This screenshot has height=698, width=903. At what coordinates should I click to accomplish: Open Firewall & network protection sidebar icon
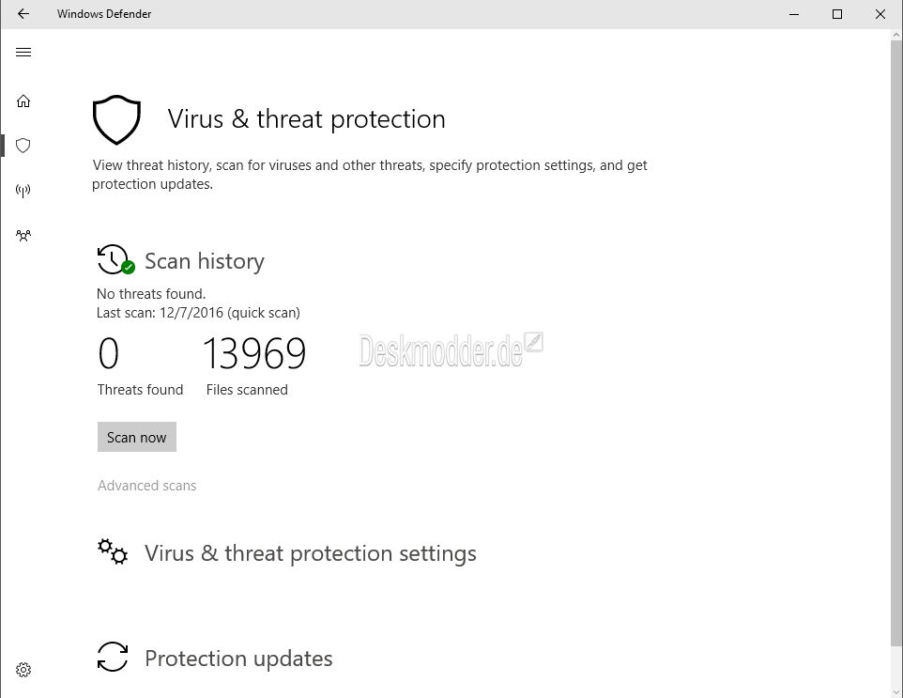click(23, 190)
